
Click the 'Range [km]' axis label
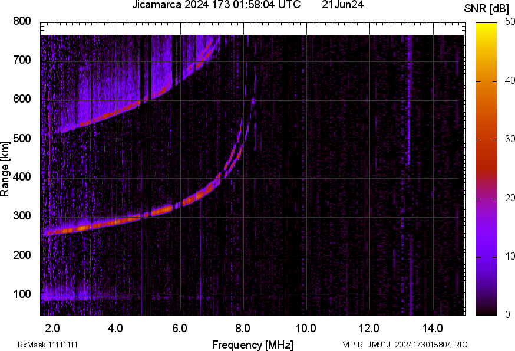click(5, 169)
